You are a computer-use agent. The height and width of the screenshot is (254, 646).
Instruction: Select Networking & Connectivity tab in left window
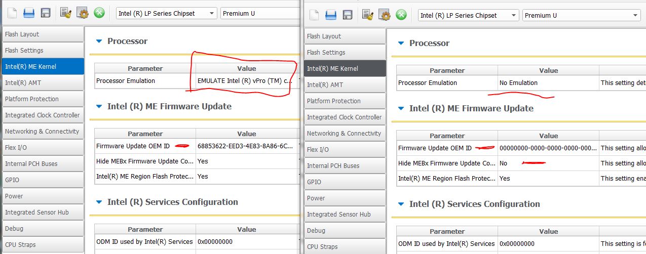point(43,132)
